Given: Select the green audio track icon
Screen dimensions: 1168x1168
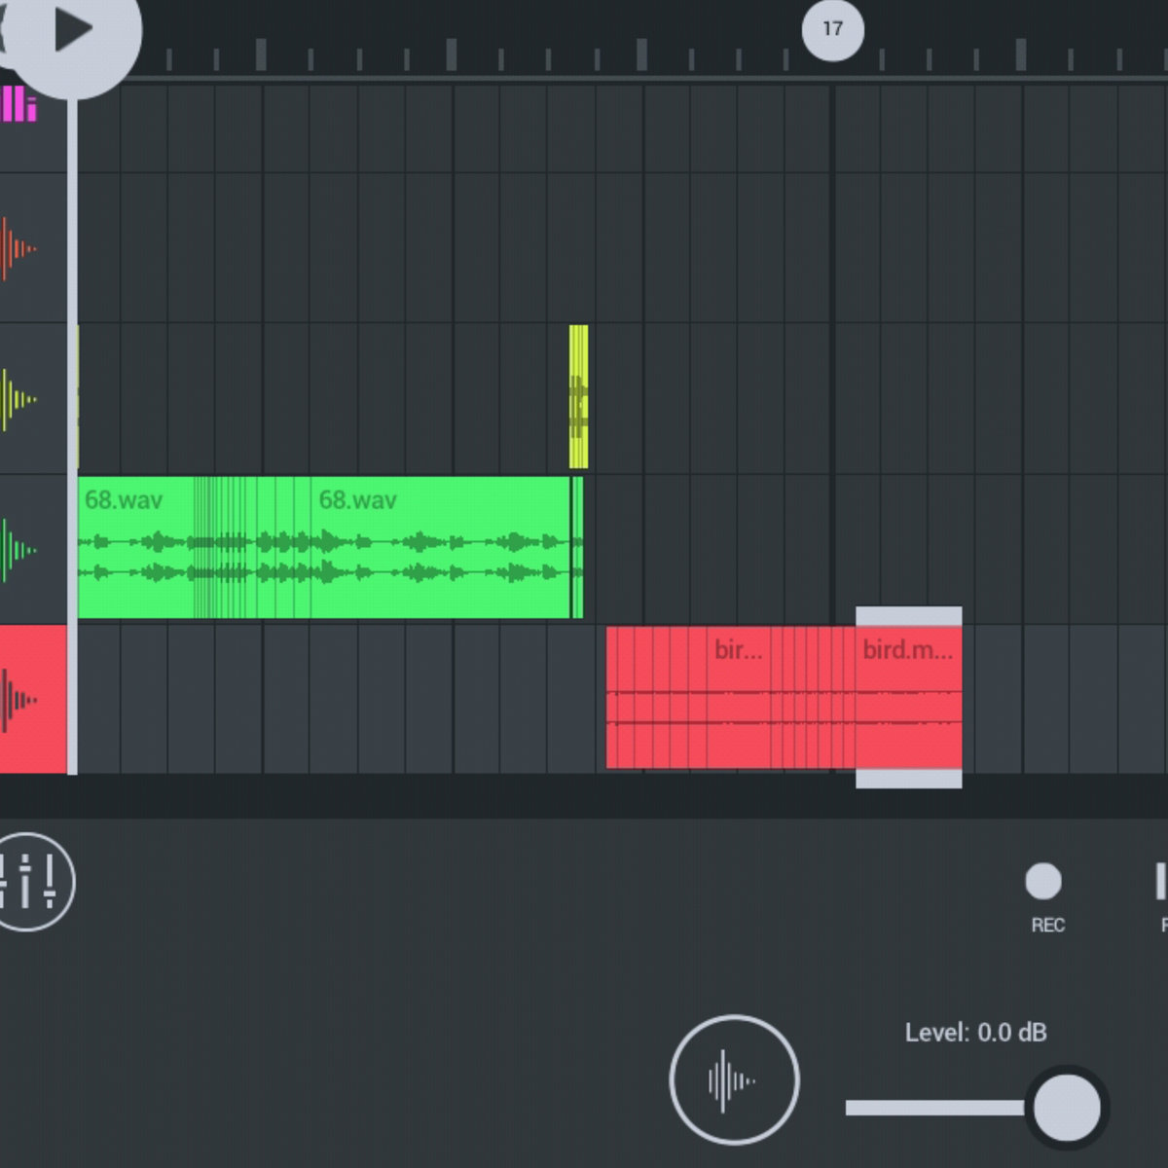Looking at the screenshot, I should [x=18, y=550].
